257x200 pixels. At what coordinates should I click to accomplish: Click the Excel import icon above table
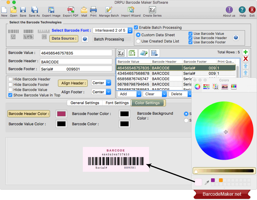pos(132,53)
